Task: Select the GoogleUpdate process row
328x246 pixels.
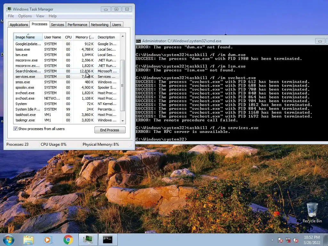Action: 67,44
